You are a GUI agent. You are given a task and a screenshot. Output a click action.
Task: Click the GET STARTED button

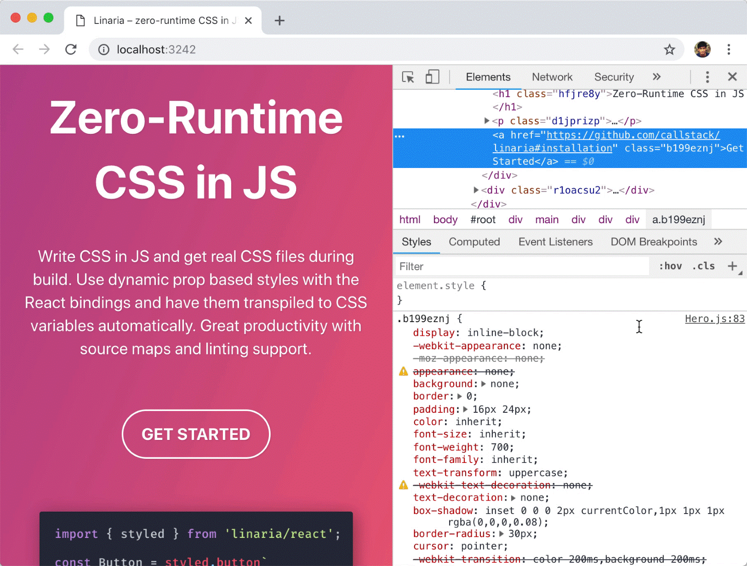click(196, 434)
